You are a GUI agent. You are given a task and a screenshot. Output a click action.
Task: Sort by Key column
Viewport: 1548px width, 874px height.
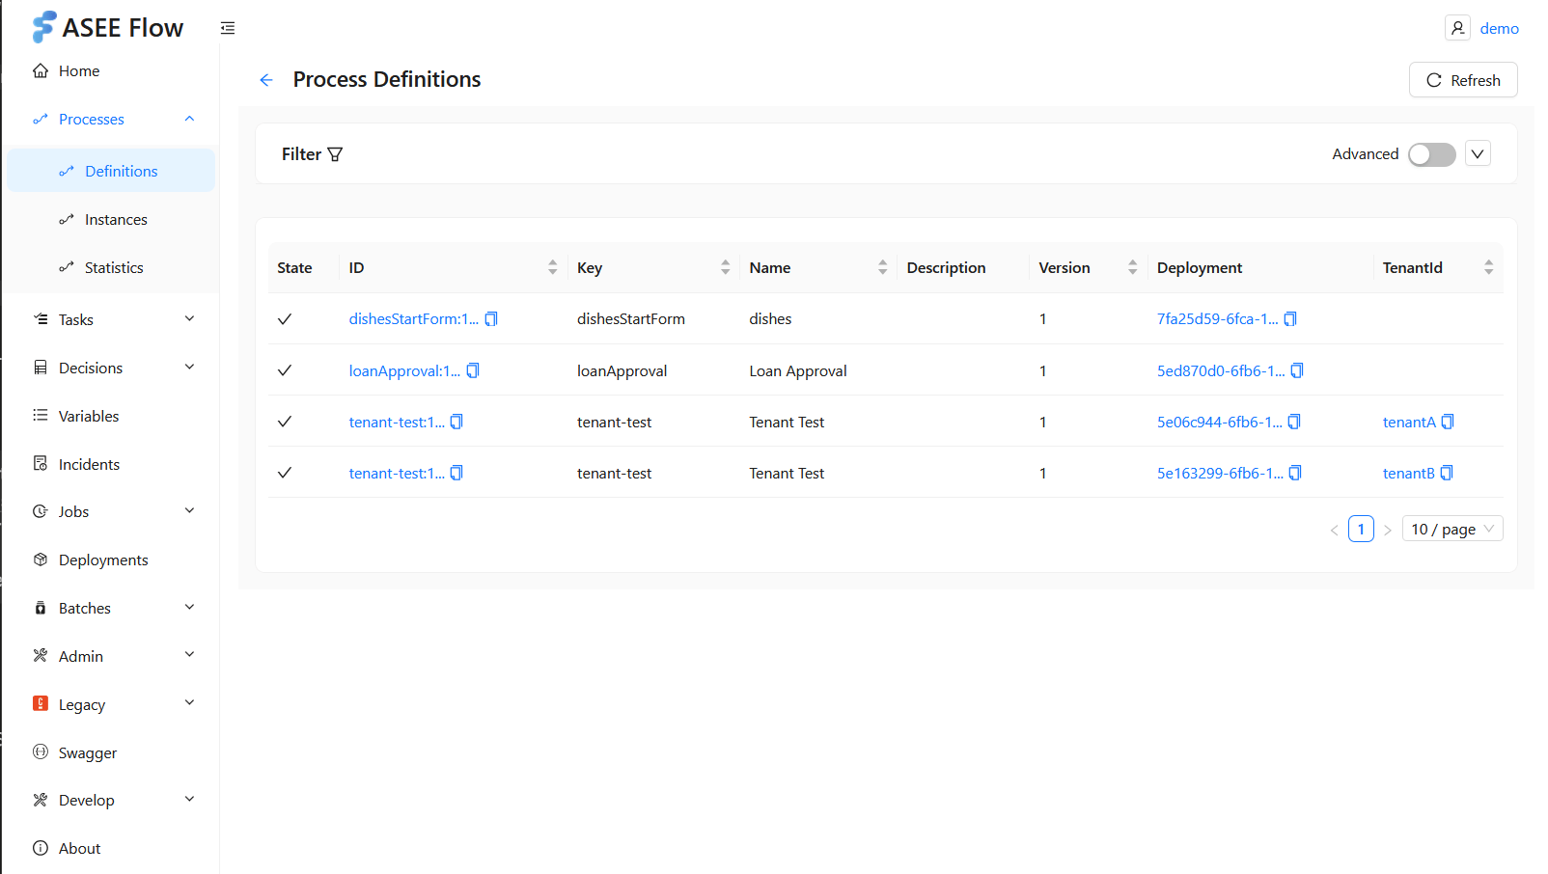click(x=725, y=267)
